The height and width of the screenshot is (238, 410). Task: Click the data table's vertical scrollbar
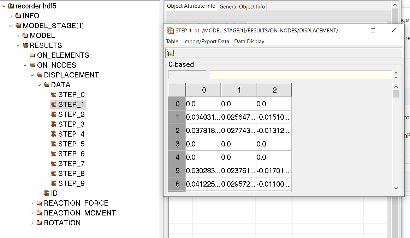[396, 94]
